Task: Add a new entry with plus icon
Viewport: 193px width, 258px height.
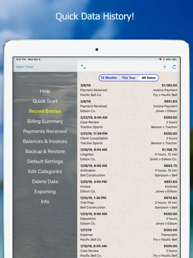Action: [164, 67]
